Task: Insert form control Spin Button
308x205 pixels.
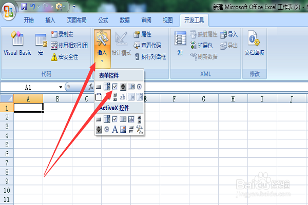Action: pos(123,87)
